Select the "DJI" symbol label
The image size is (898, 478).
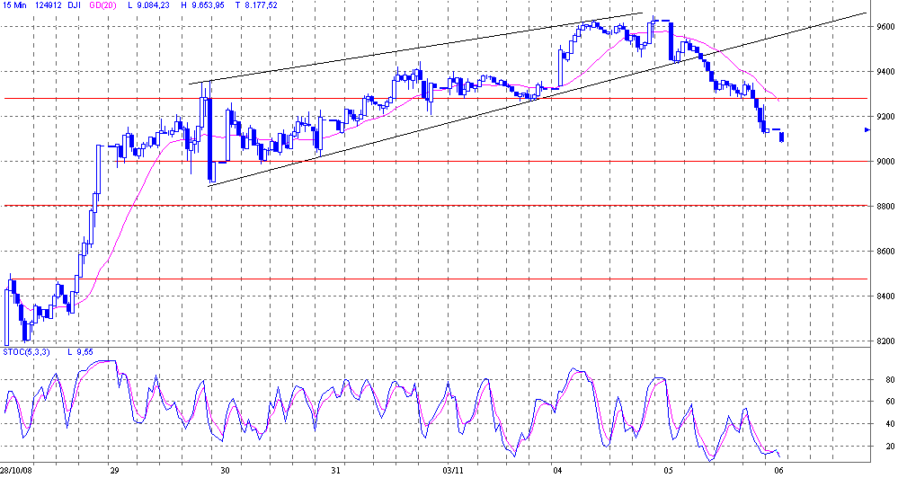75,4
